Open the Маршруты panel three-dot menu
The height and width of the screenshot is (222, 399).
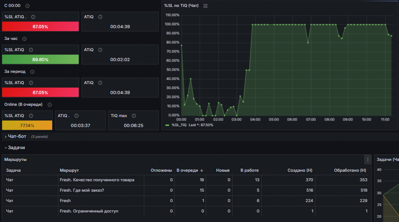[368, 160]
